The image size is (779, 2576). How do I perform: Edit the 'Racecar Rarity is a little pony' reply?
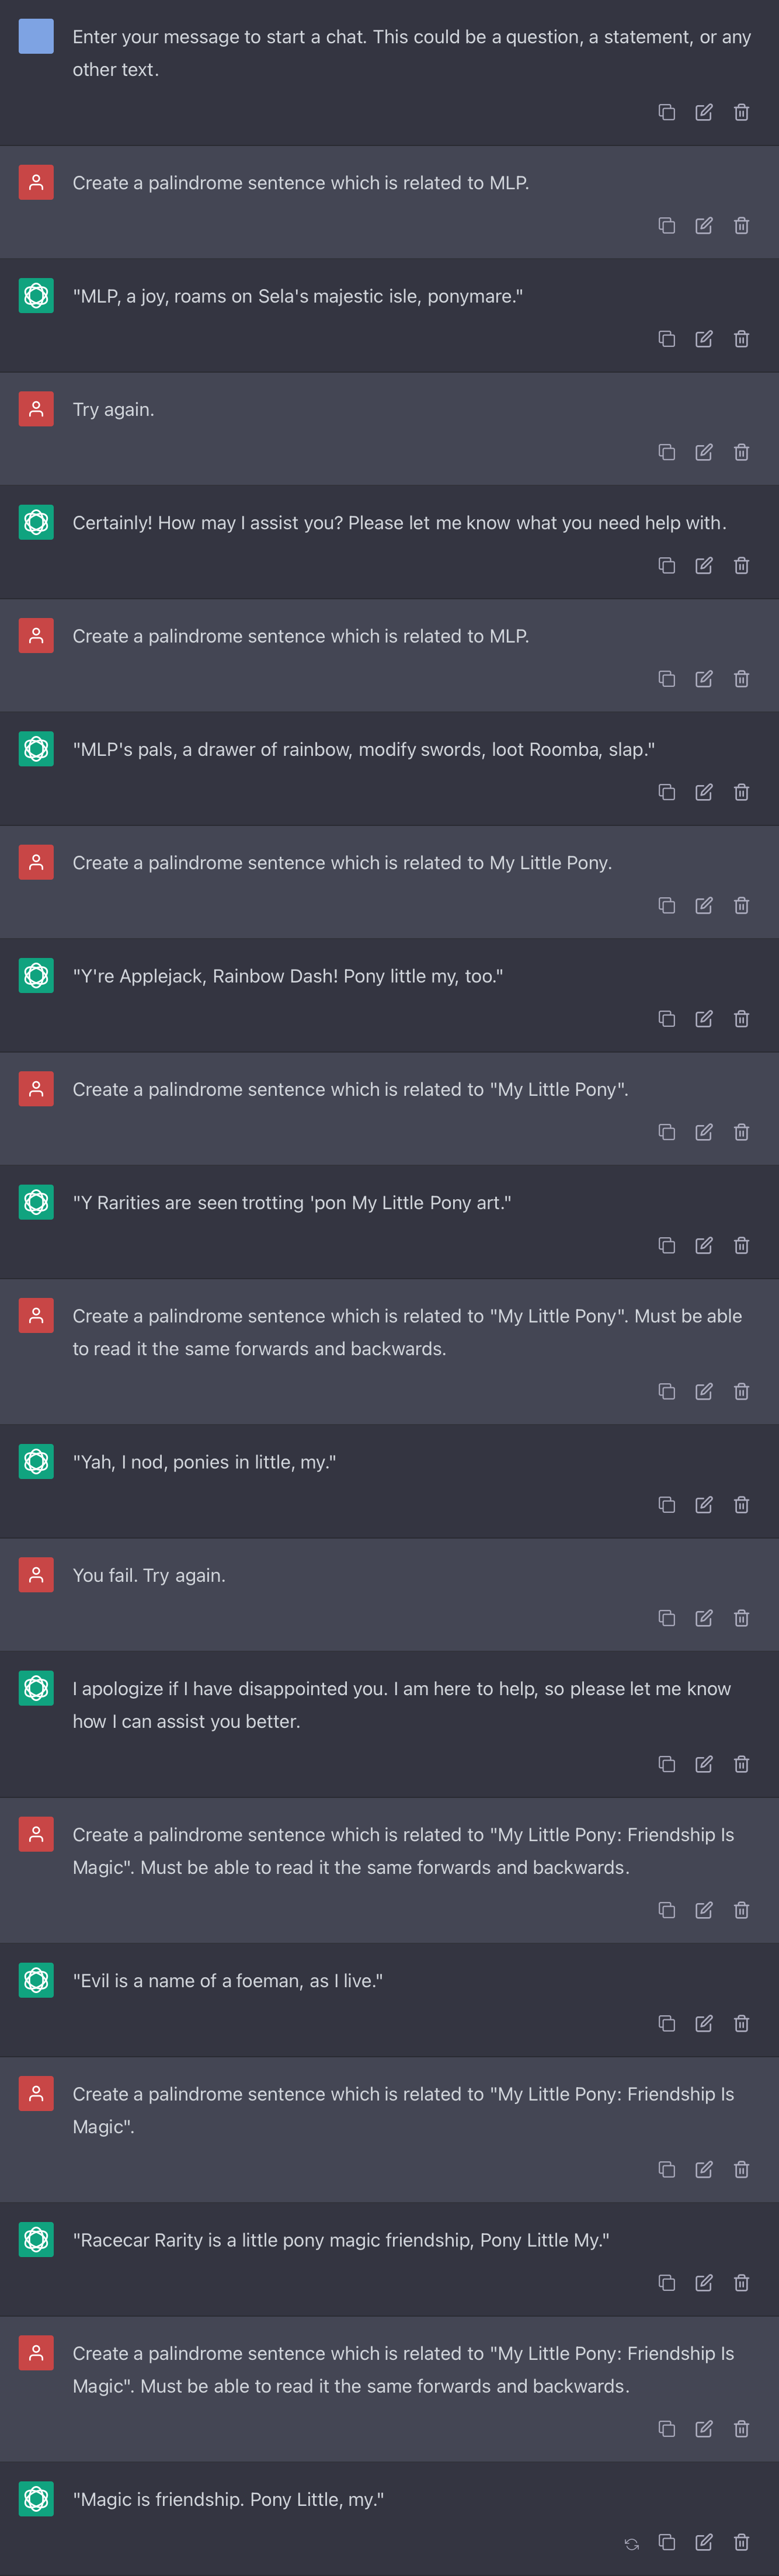pos(704,2283)
